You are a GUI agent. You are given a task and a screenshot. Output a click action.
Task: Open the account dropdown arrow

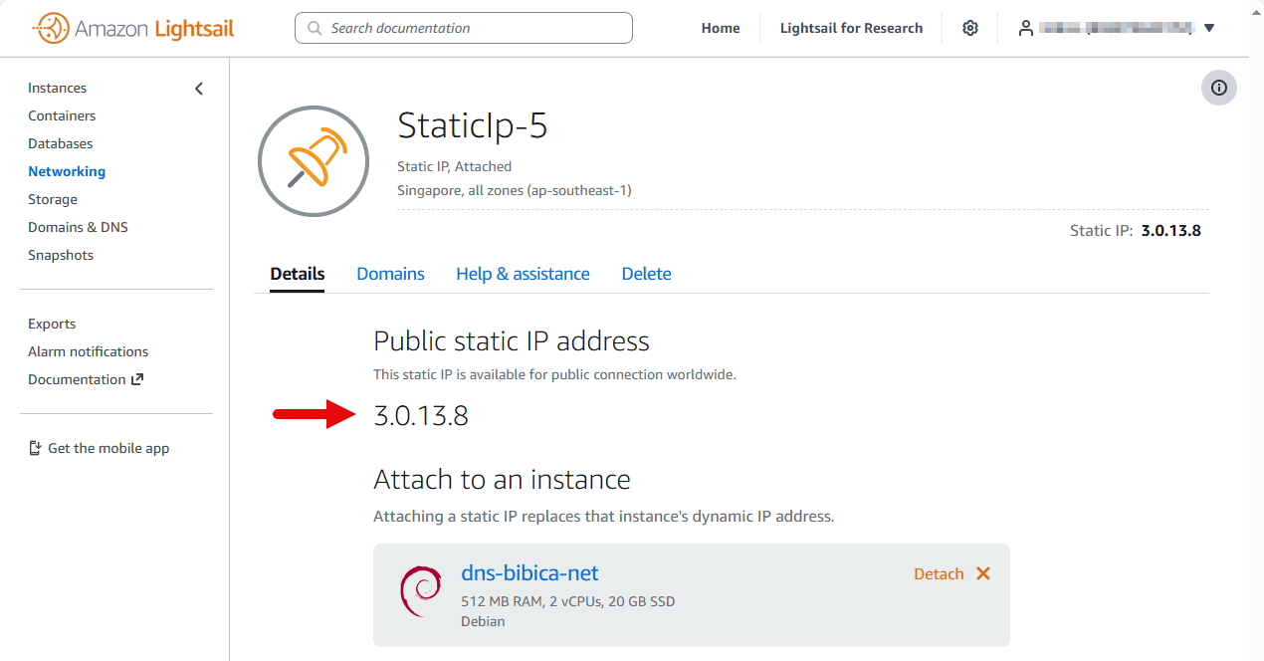(1209, 28)
